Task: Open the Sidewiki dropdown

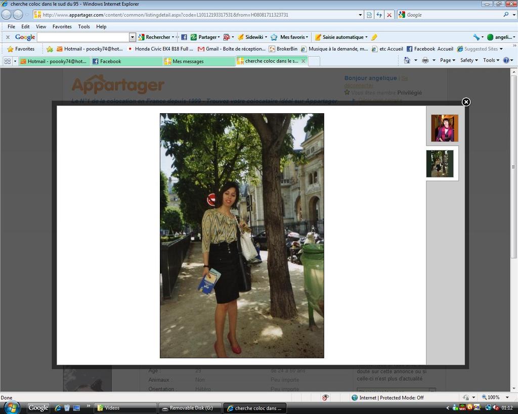Action: coord(252,37)
